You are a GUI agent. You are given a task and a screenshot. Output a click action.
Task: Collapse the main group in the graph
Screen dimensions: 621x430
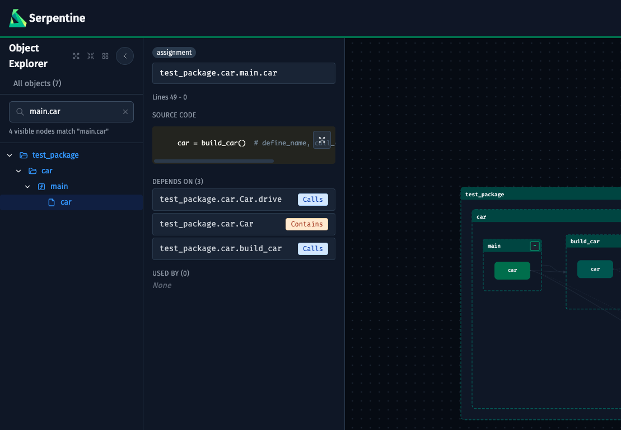[x=535, y=246]
